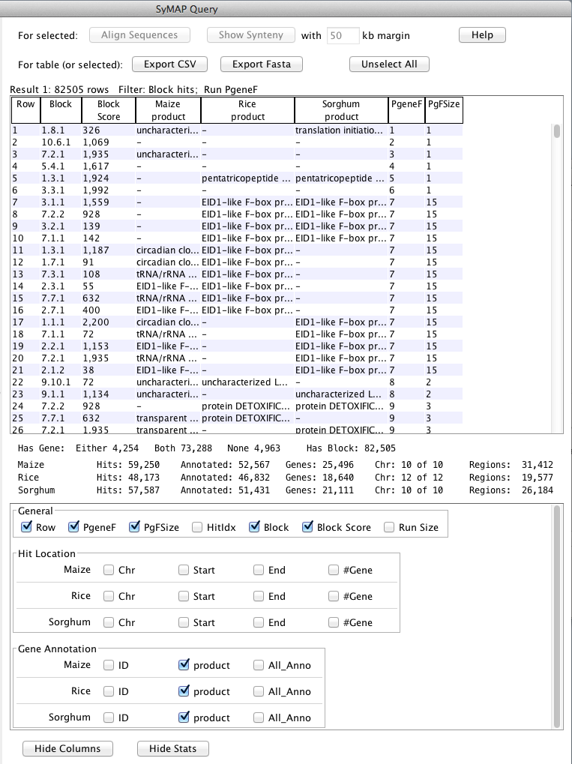Click the Rice product column header

pyautogui.click(x=247, y=110)
